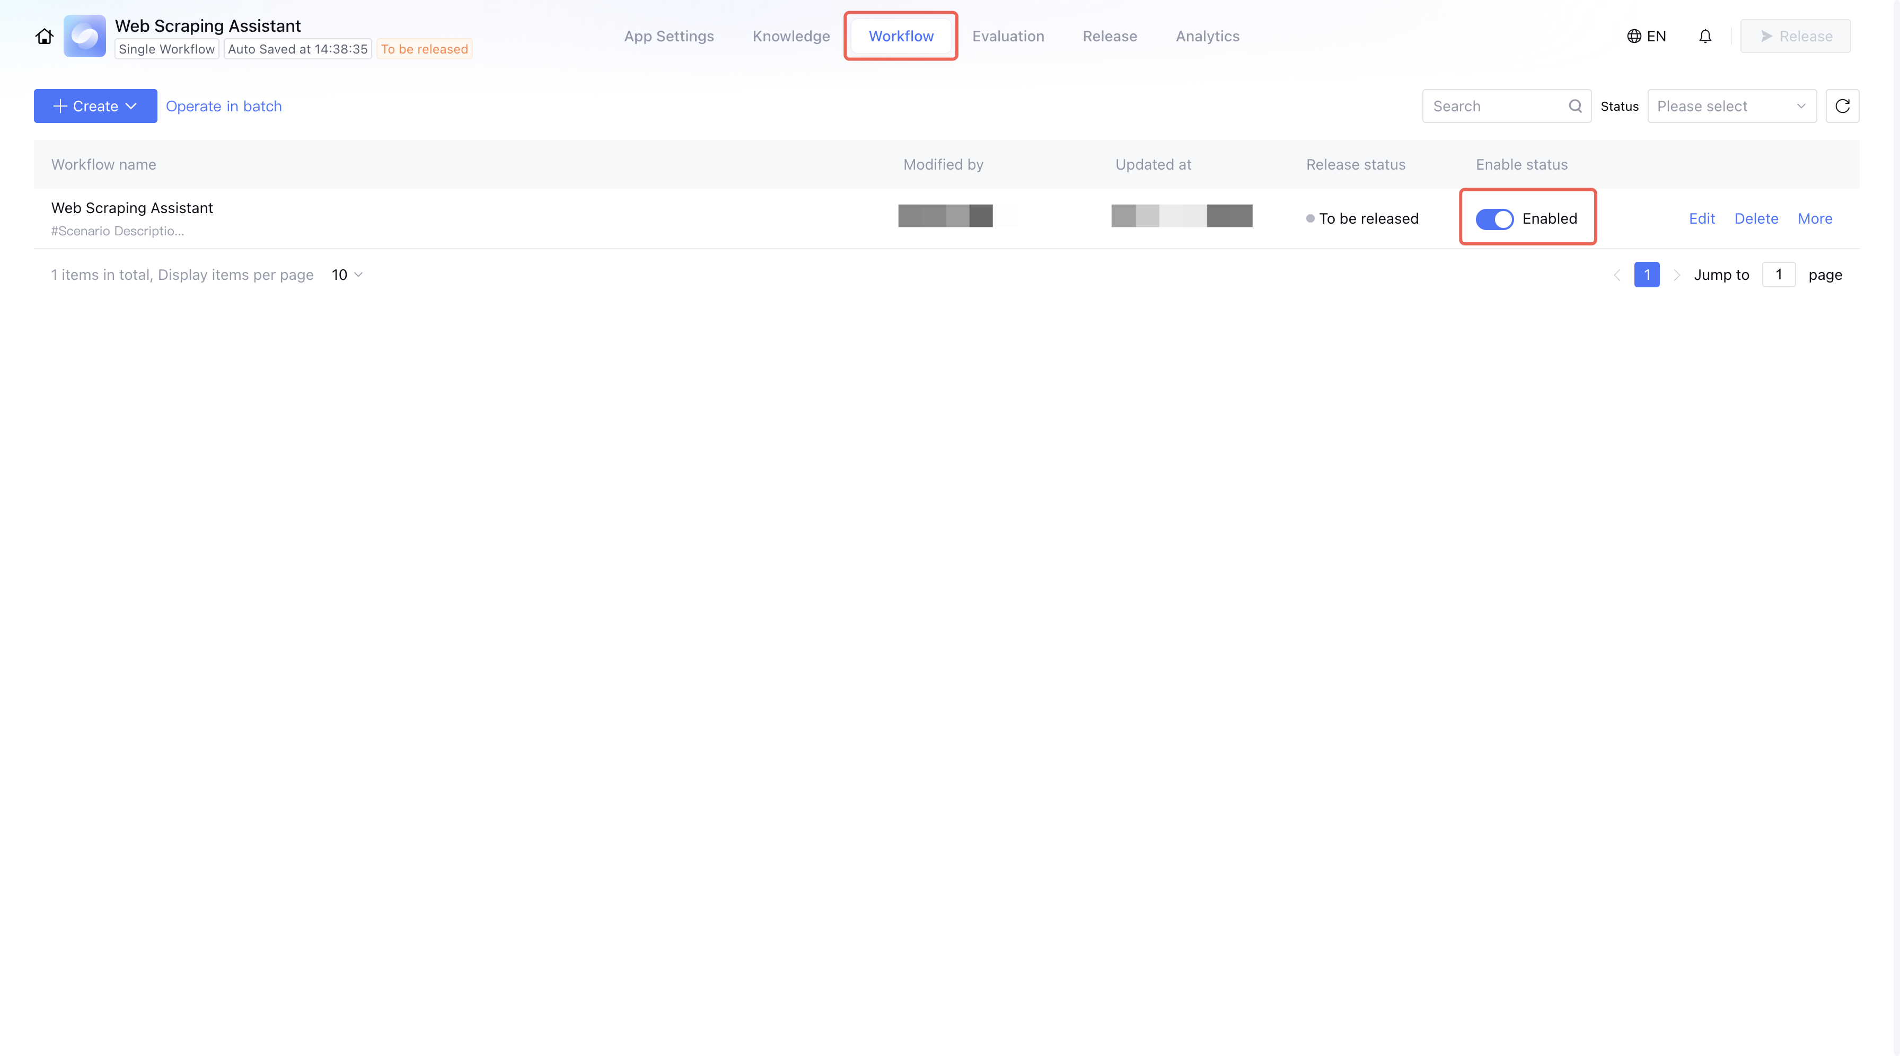Click the Web Scraping Assistant app logo

(85, 36)
